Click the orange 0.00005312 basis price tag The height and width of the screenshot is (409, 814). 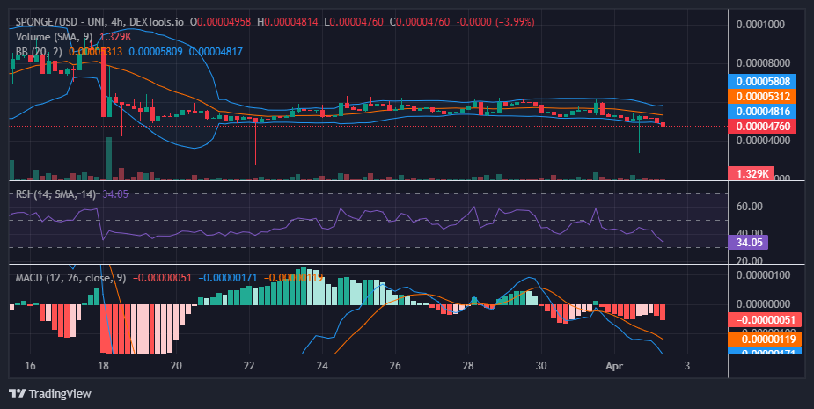pos(762,97)
